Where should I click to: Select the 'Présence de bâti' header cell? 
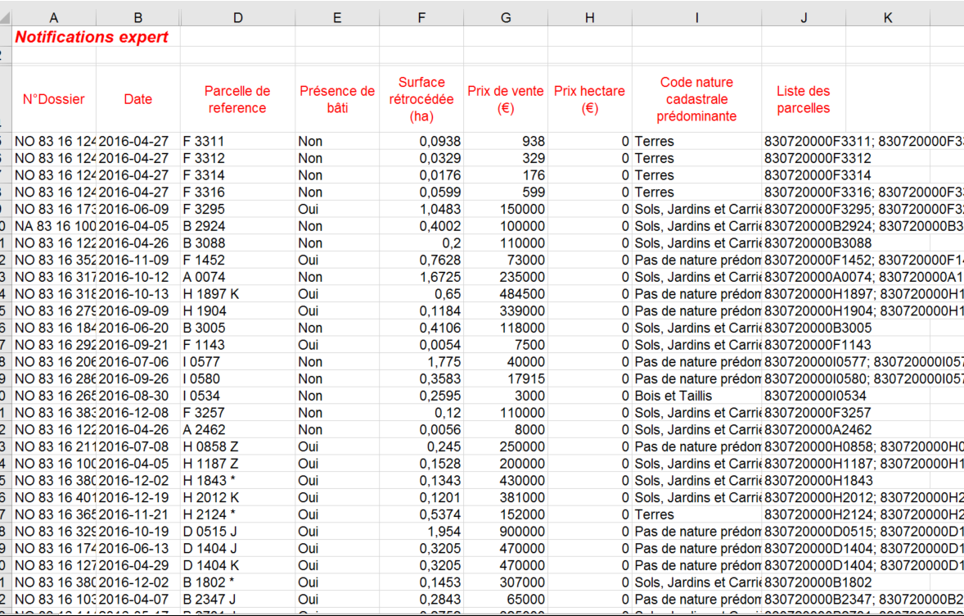coord(336,99)
